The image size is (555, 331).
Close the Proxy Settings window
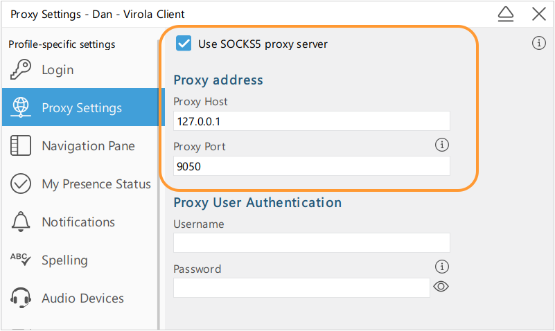(x=539, y=14)
